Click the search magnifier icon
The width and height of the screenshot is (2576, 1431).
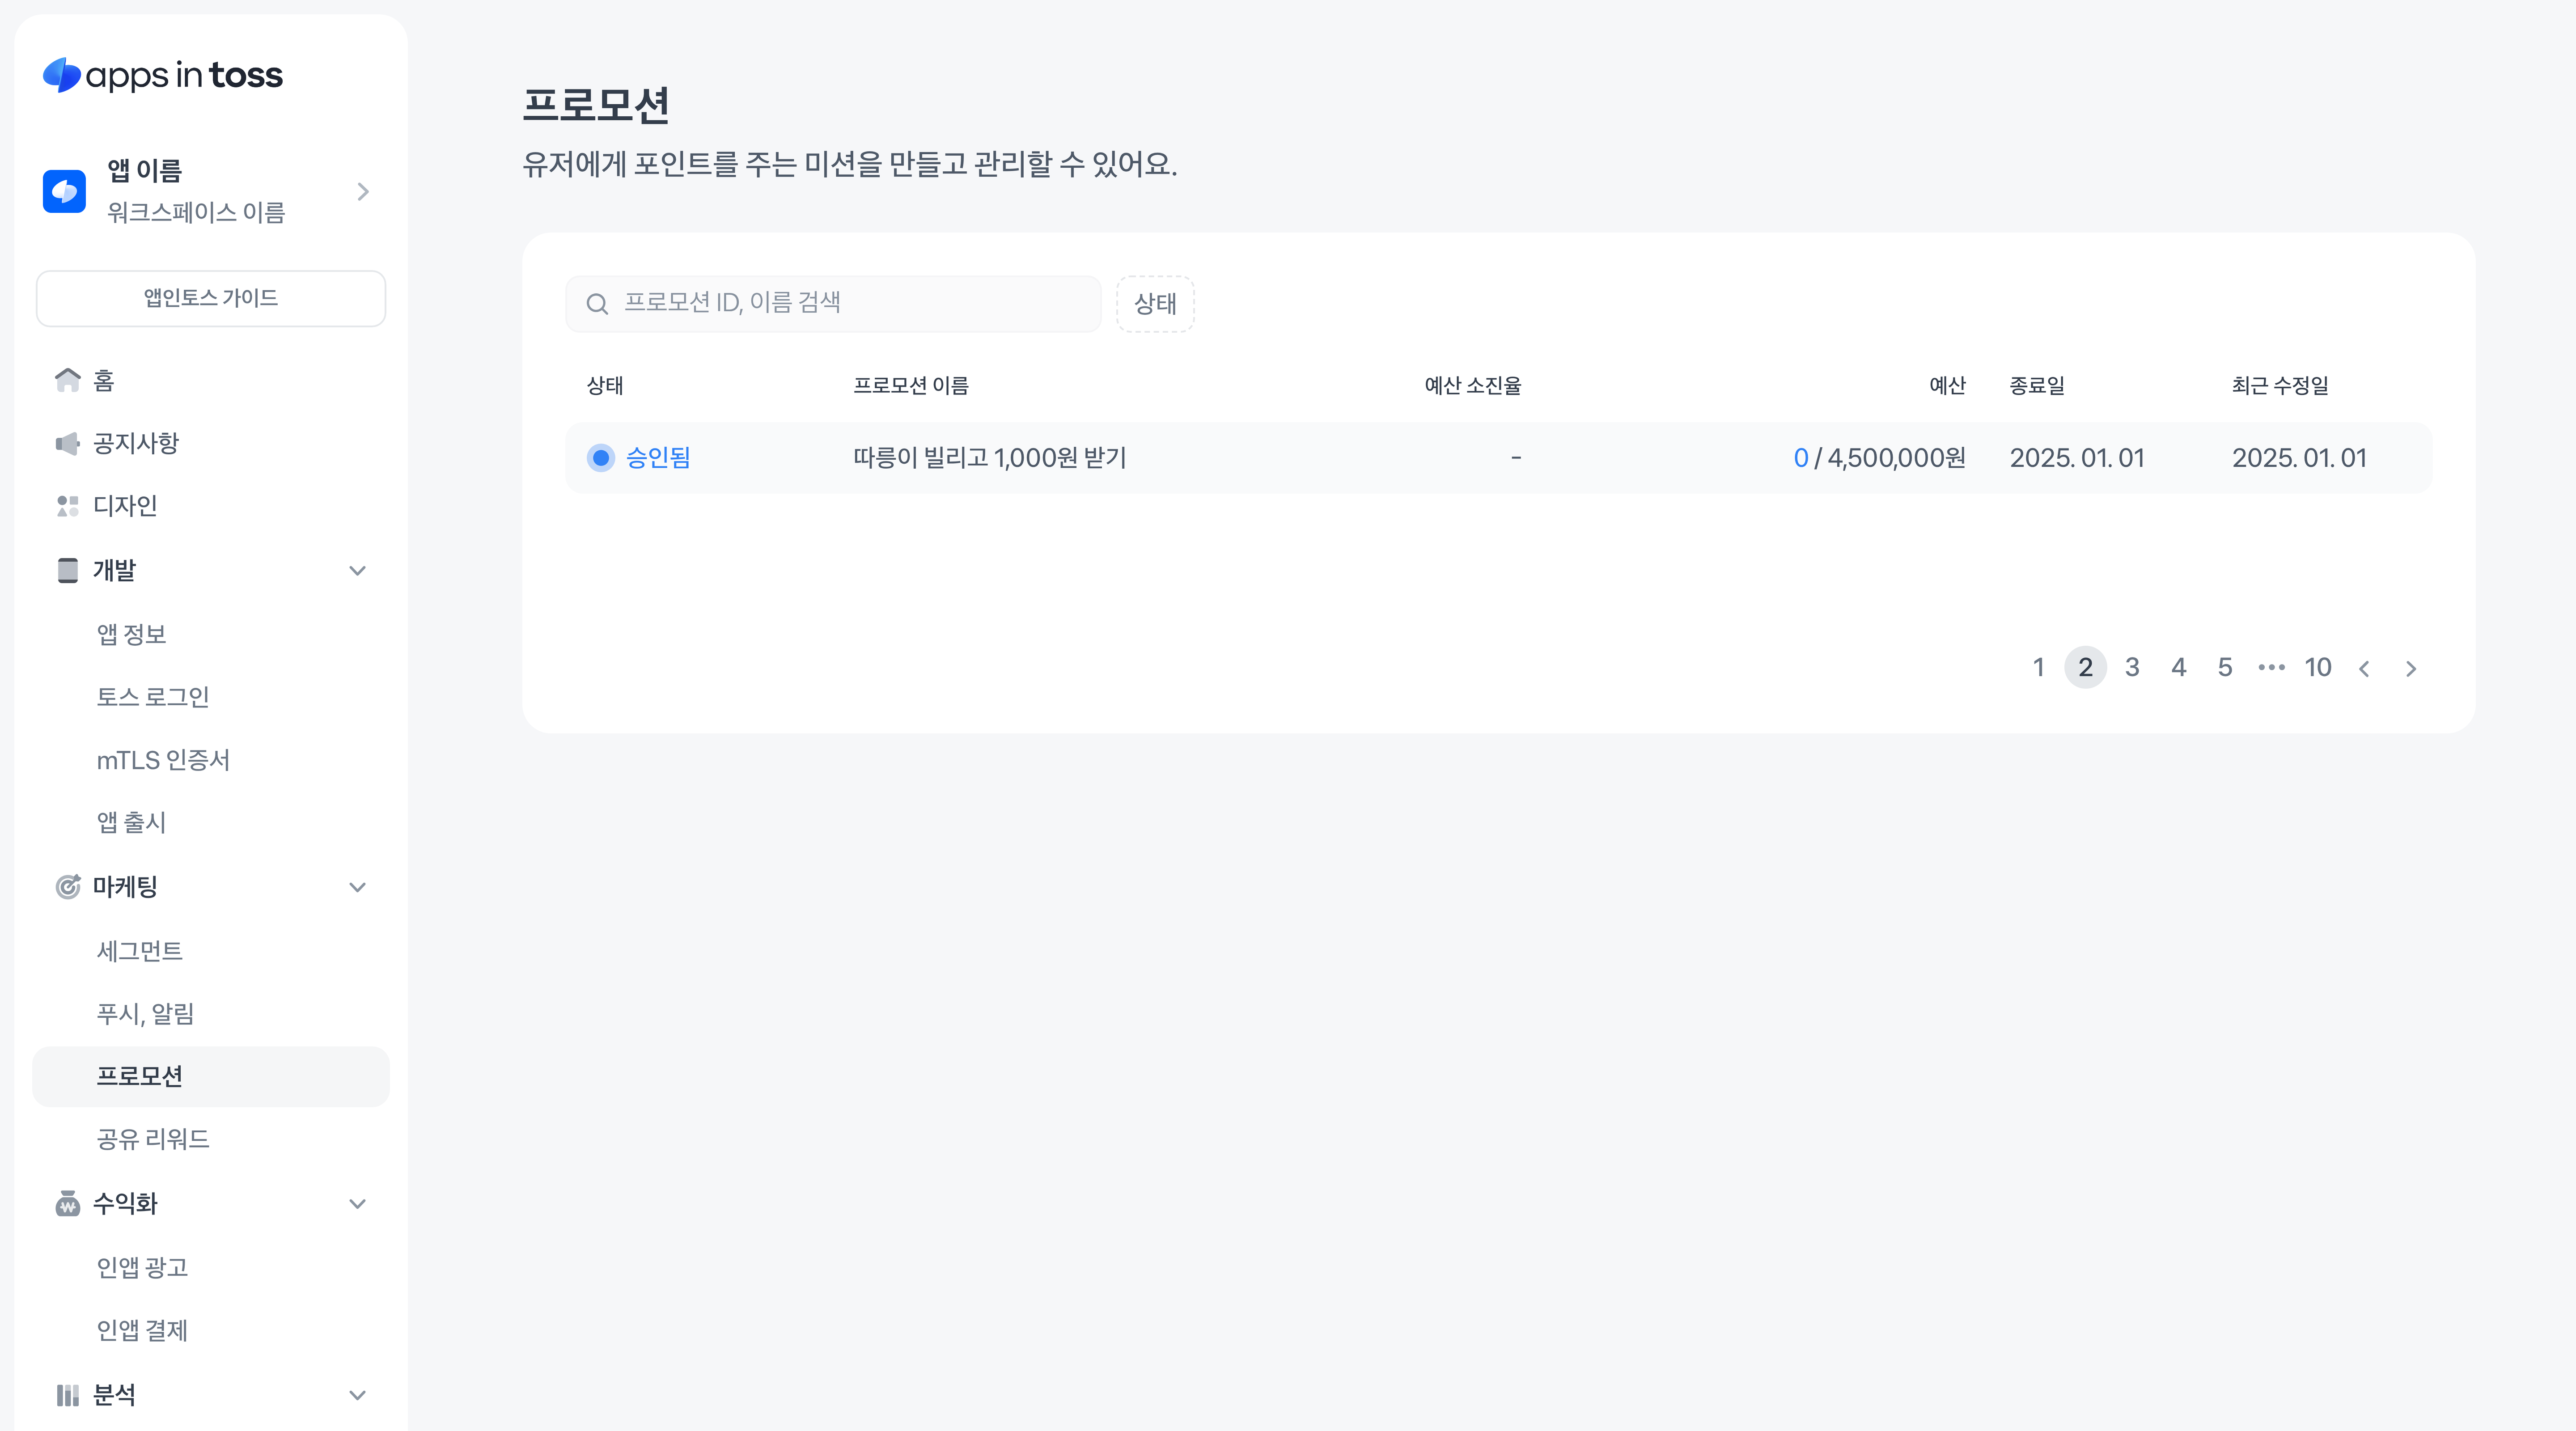coord(597,304)
